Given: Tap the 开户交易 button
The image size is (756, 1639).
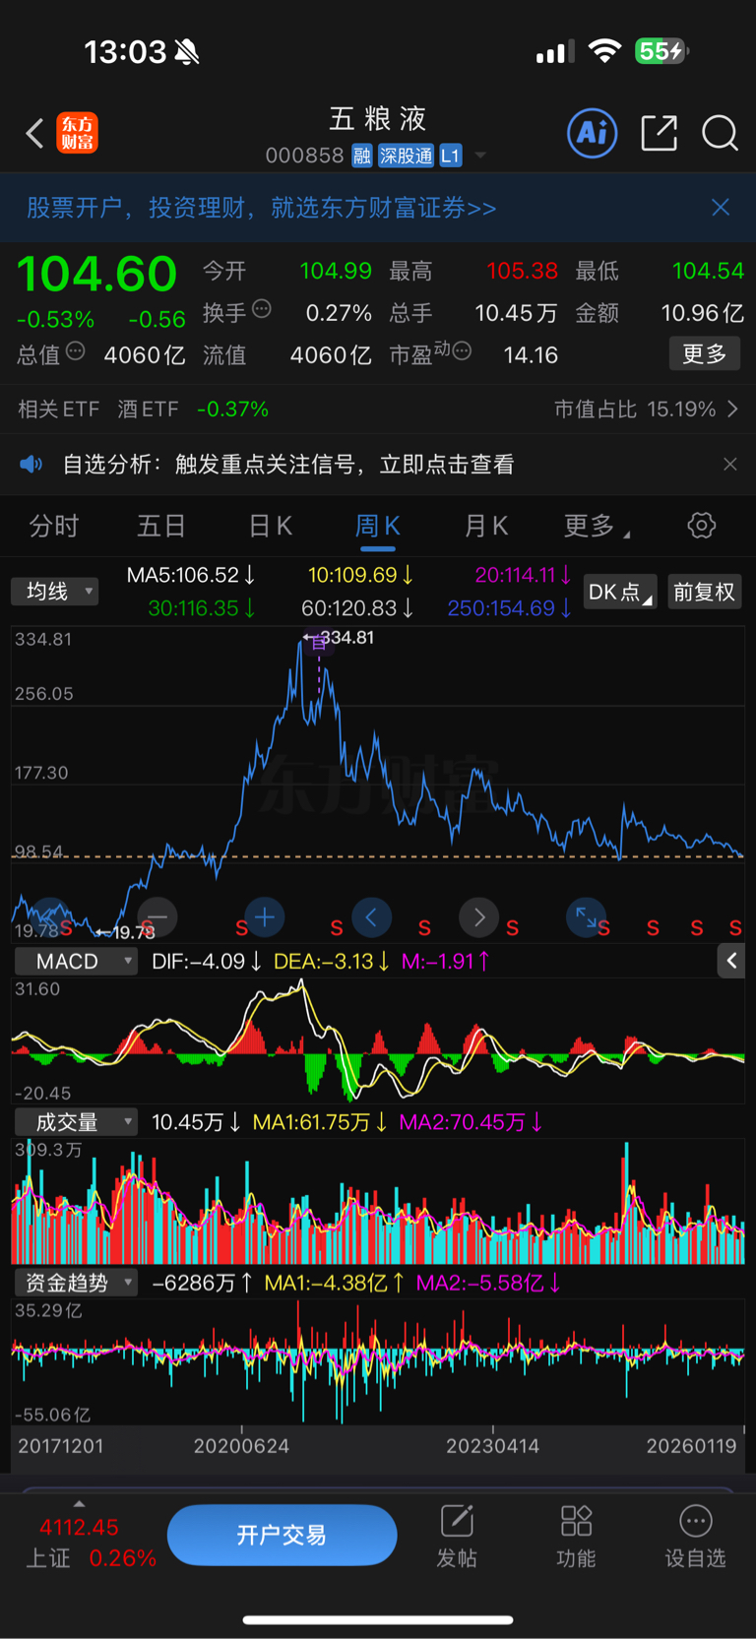Looking at the screenshot, I should (282, 1535).
